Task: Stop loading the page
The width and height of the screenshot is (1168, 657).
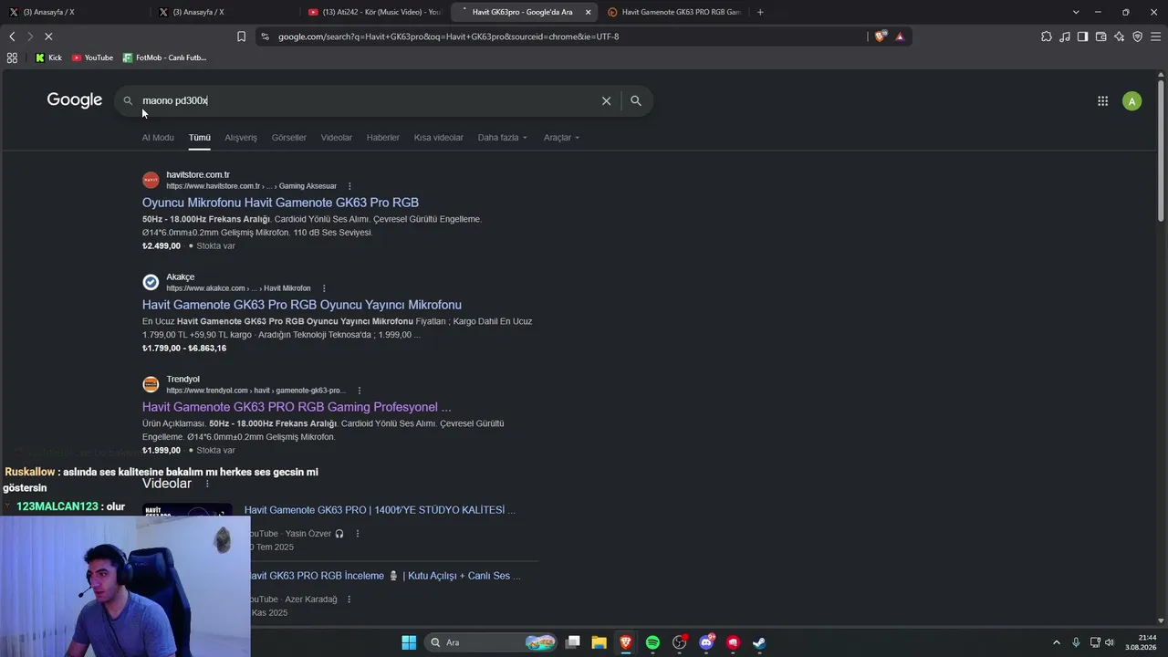Action: click(x=48, y=36)
